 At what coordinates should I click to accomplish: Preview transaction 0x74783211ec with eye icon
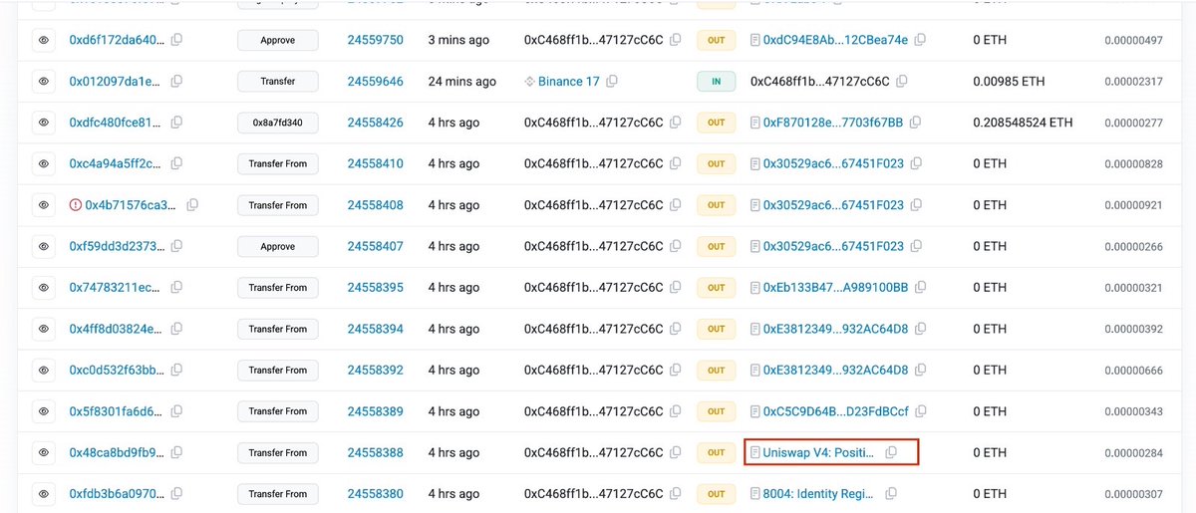coord(44,288)
